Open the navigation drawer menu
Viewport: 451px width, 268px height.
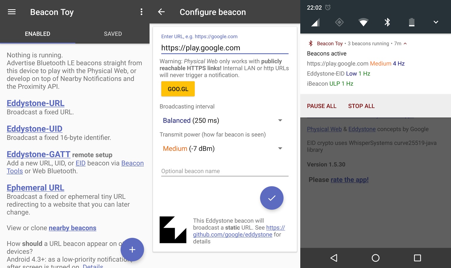click(x=12, y=12)
